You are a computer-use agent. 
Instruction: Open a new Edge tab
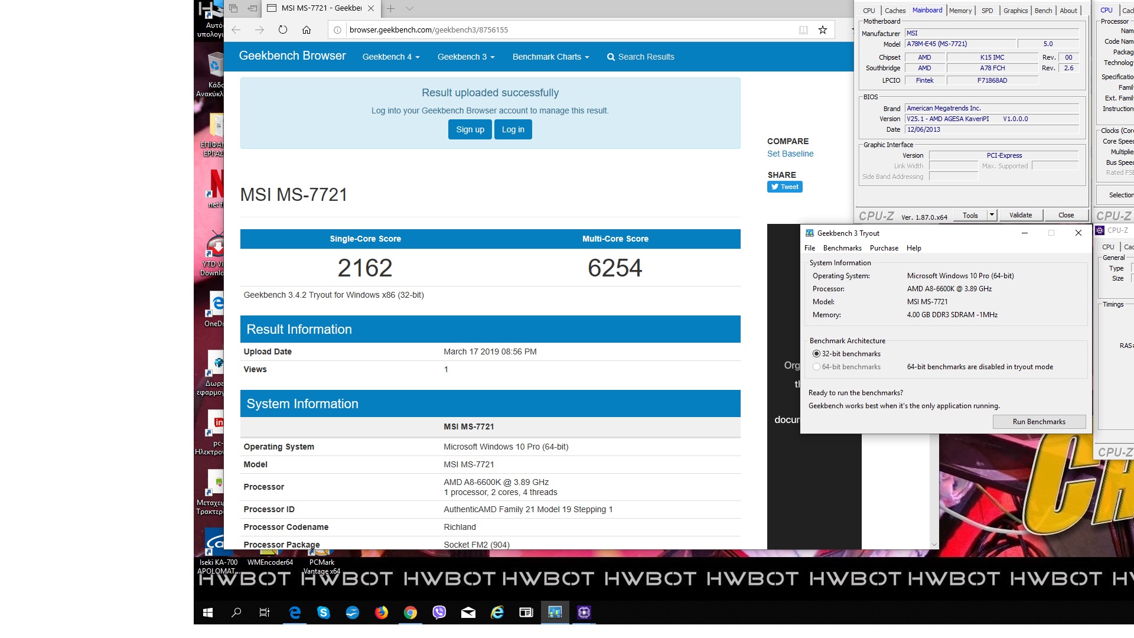pyautogui.click(x=390, y=8)
